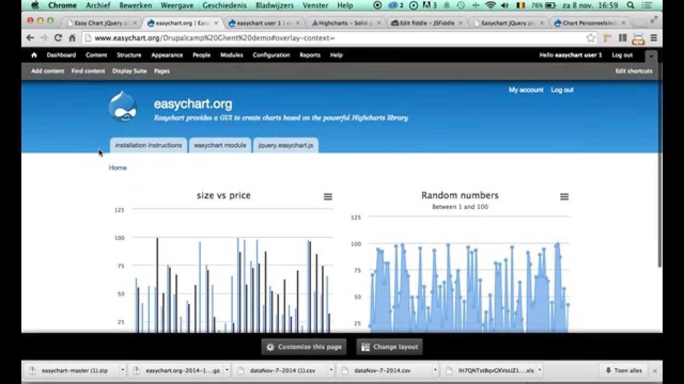Click the easychart.org site title
The width and height of the screenshot is (684, 384).
(x=193, y=104)
